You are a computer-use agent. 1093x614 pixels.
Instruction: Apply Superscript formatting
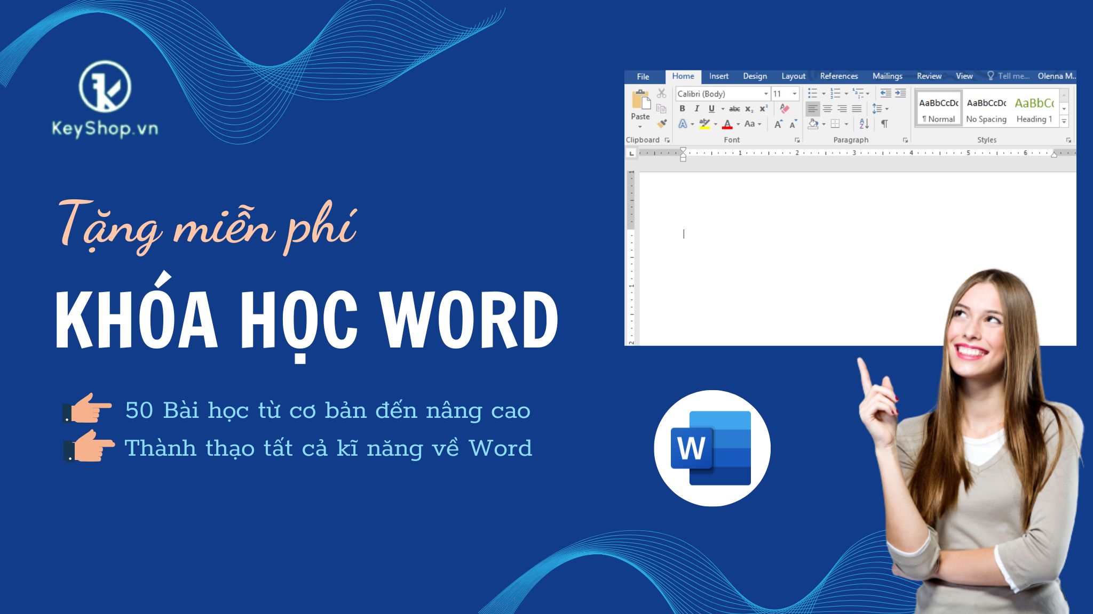click(764, 108)
